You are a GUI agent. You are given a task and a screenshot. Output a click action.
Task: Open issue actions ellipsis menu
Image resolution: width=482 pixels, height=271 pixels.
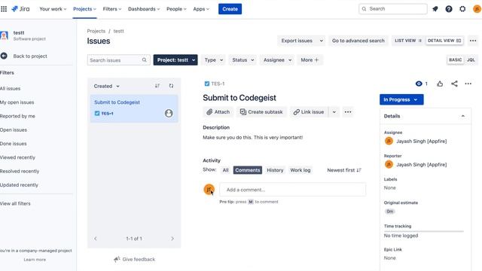468,84
